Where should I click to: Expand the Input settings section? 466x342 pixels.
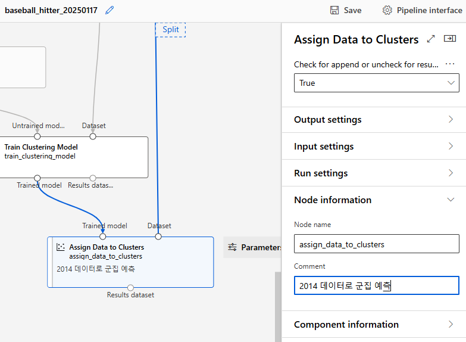coord(374,146)
